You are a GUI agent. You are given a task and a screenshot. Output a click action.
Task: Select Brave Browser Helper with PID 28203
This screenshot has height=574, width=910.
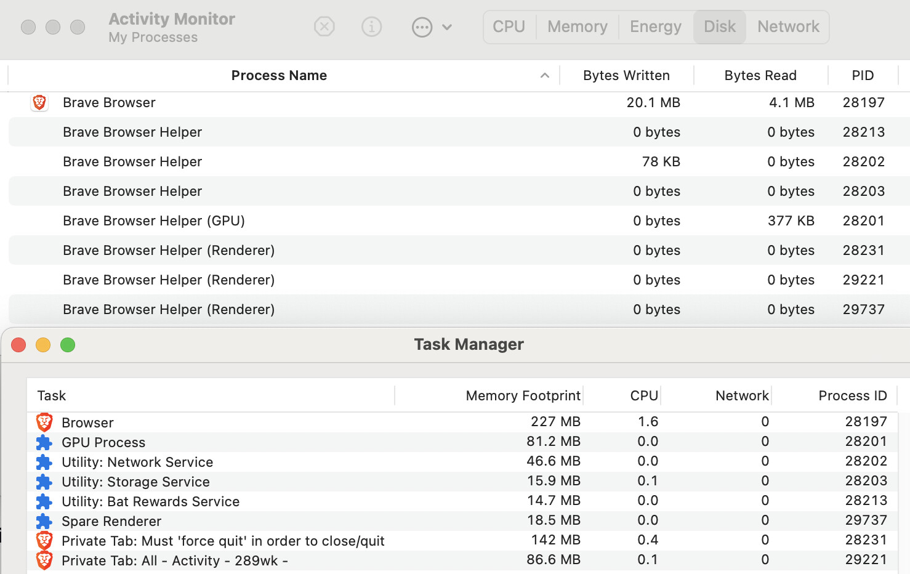tap(459, 191)
